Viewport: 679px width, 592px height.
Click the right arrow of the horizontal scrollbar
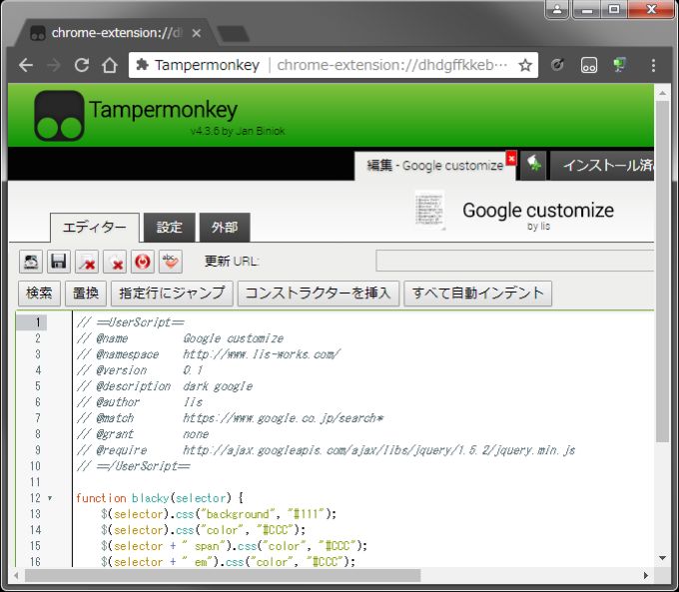click(x=646, y=576)
